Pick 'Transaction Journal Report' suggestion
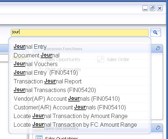Viewport: 168px width, 139px height. 80,81
